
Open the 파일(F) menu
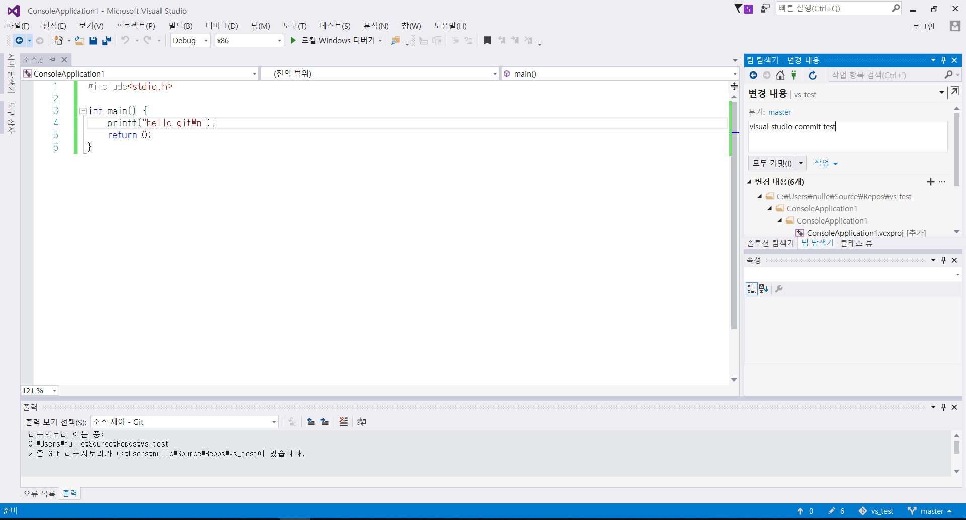click(18, 26)
